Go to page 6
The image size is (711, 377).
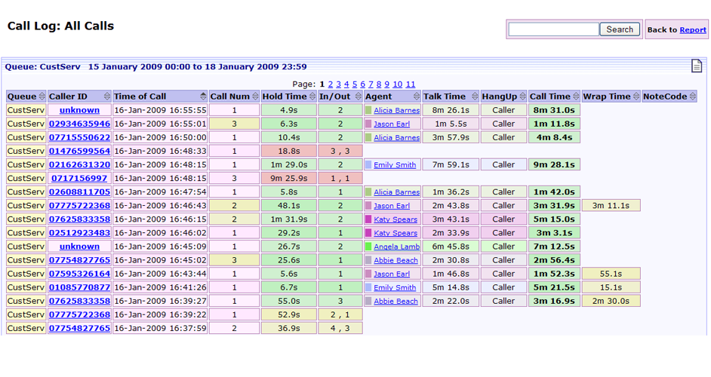pos(363,84)
